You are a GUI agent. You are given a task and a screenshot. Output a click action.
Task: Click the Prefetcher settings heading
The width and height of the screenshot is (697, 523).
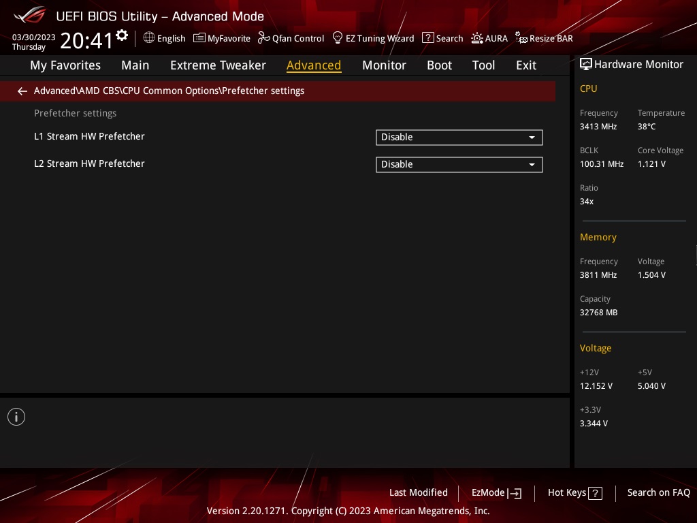pyautogui.click(x=75, y=114)
